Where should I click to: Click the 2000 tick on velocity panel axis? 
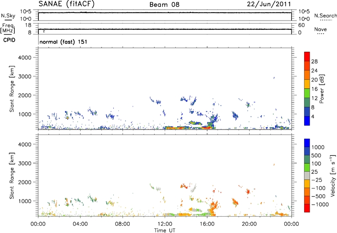25,182
